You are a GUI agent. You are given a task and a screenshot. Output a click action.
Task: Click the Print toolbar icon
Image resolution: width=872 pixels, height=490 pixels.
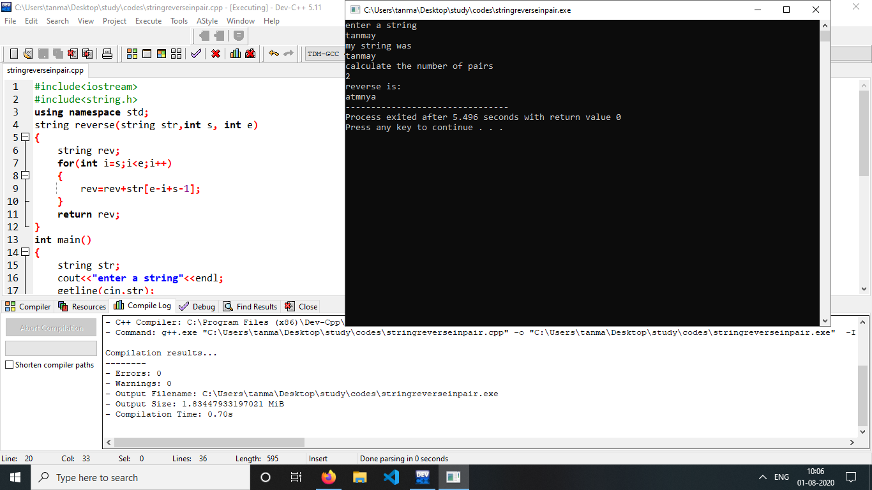[x=107, y=54]
